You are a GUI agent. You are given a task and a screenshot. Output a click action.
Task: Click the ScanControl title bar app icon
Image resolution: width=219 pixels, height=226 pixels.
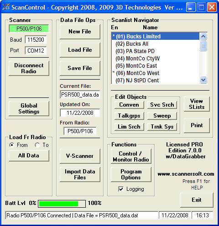(6, 7)
